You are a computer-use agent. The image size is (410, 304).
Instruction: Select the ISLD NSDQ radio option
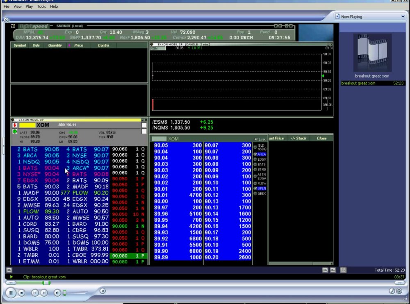[x=255, y=147]
